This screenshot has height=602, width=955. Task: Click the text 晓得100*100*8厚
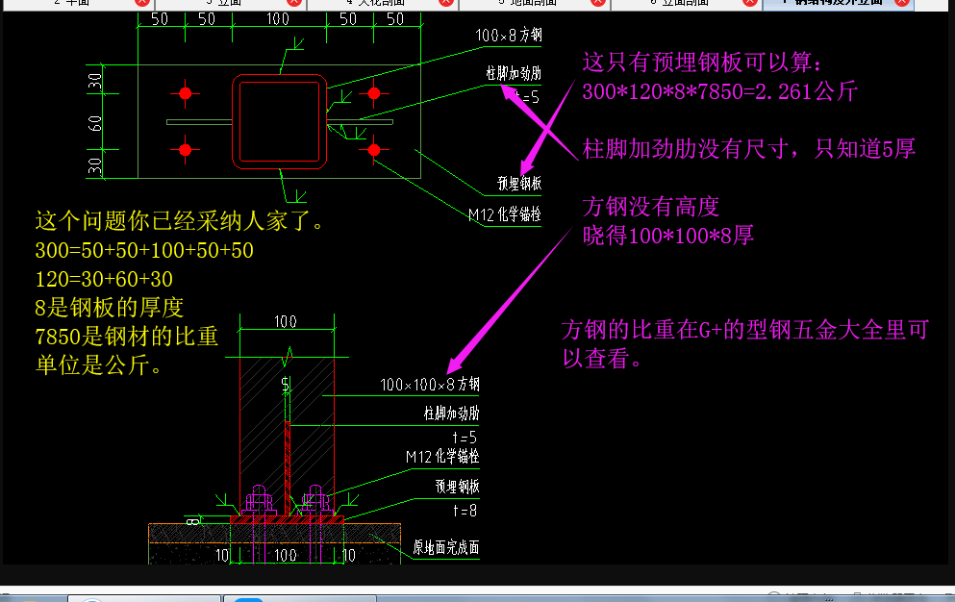click(668, 236)
